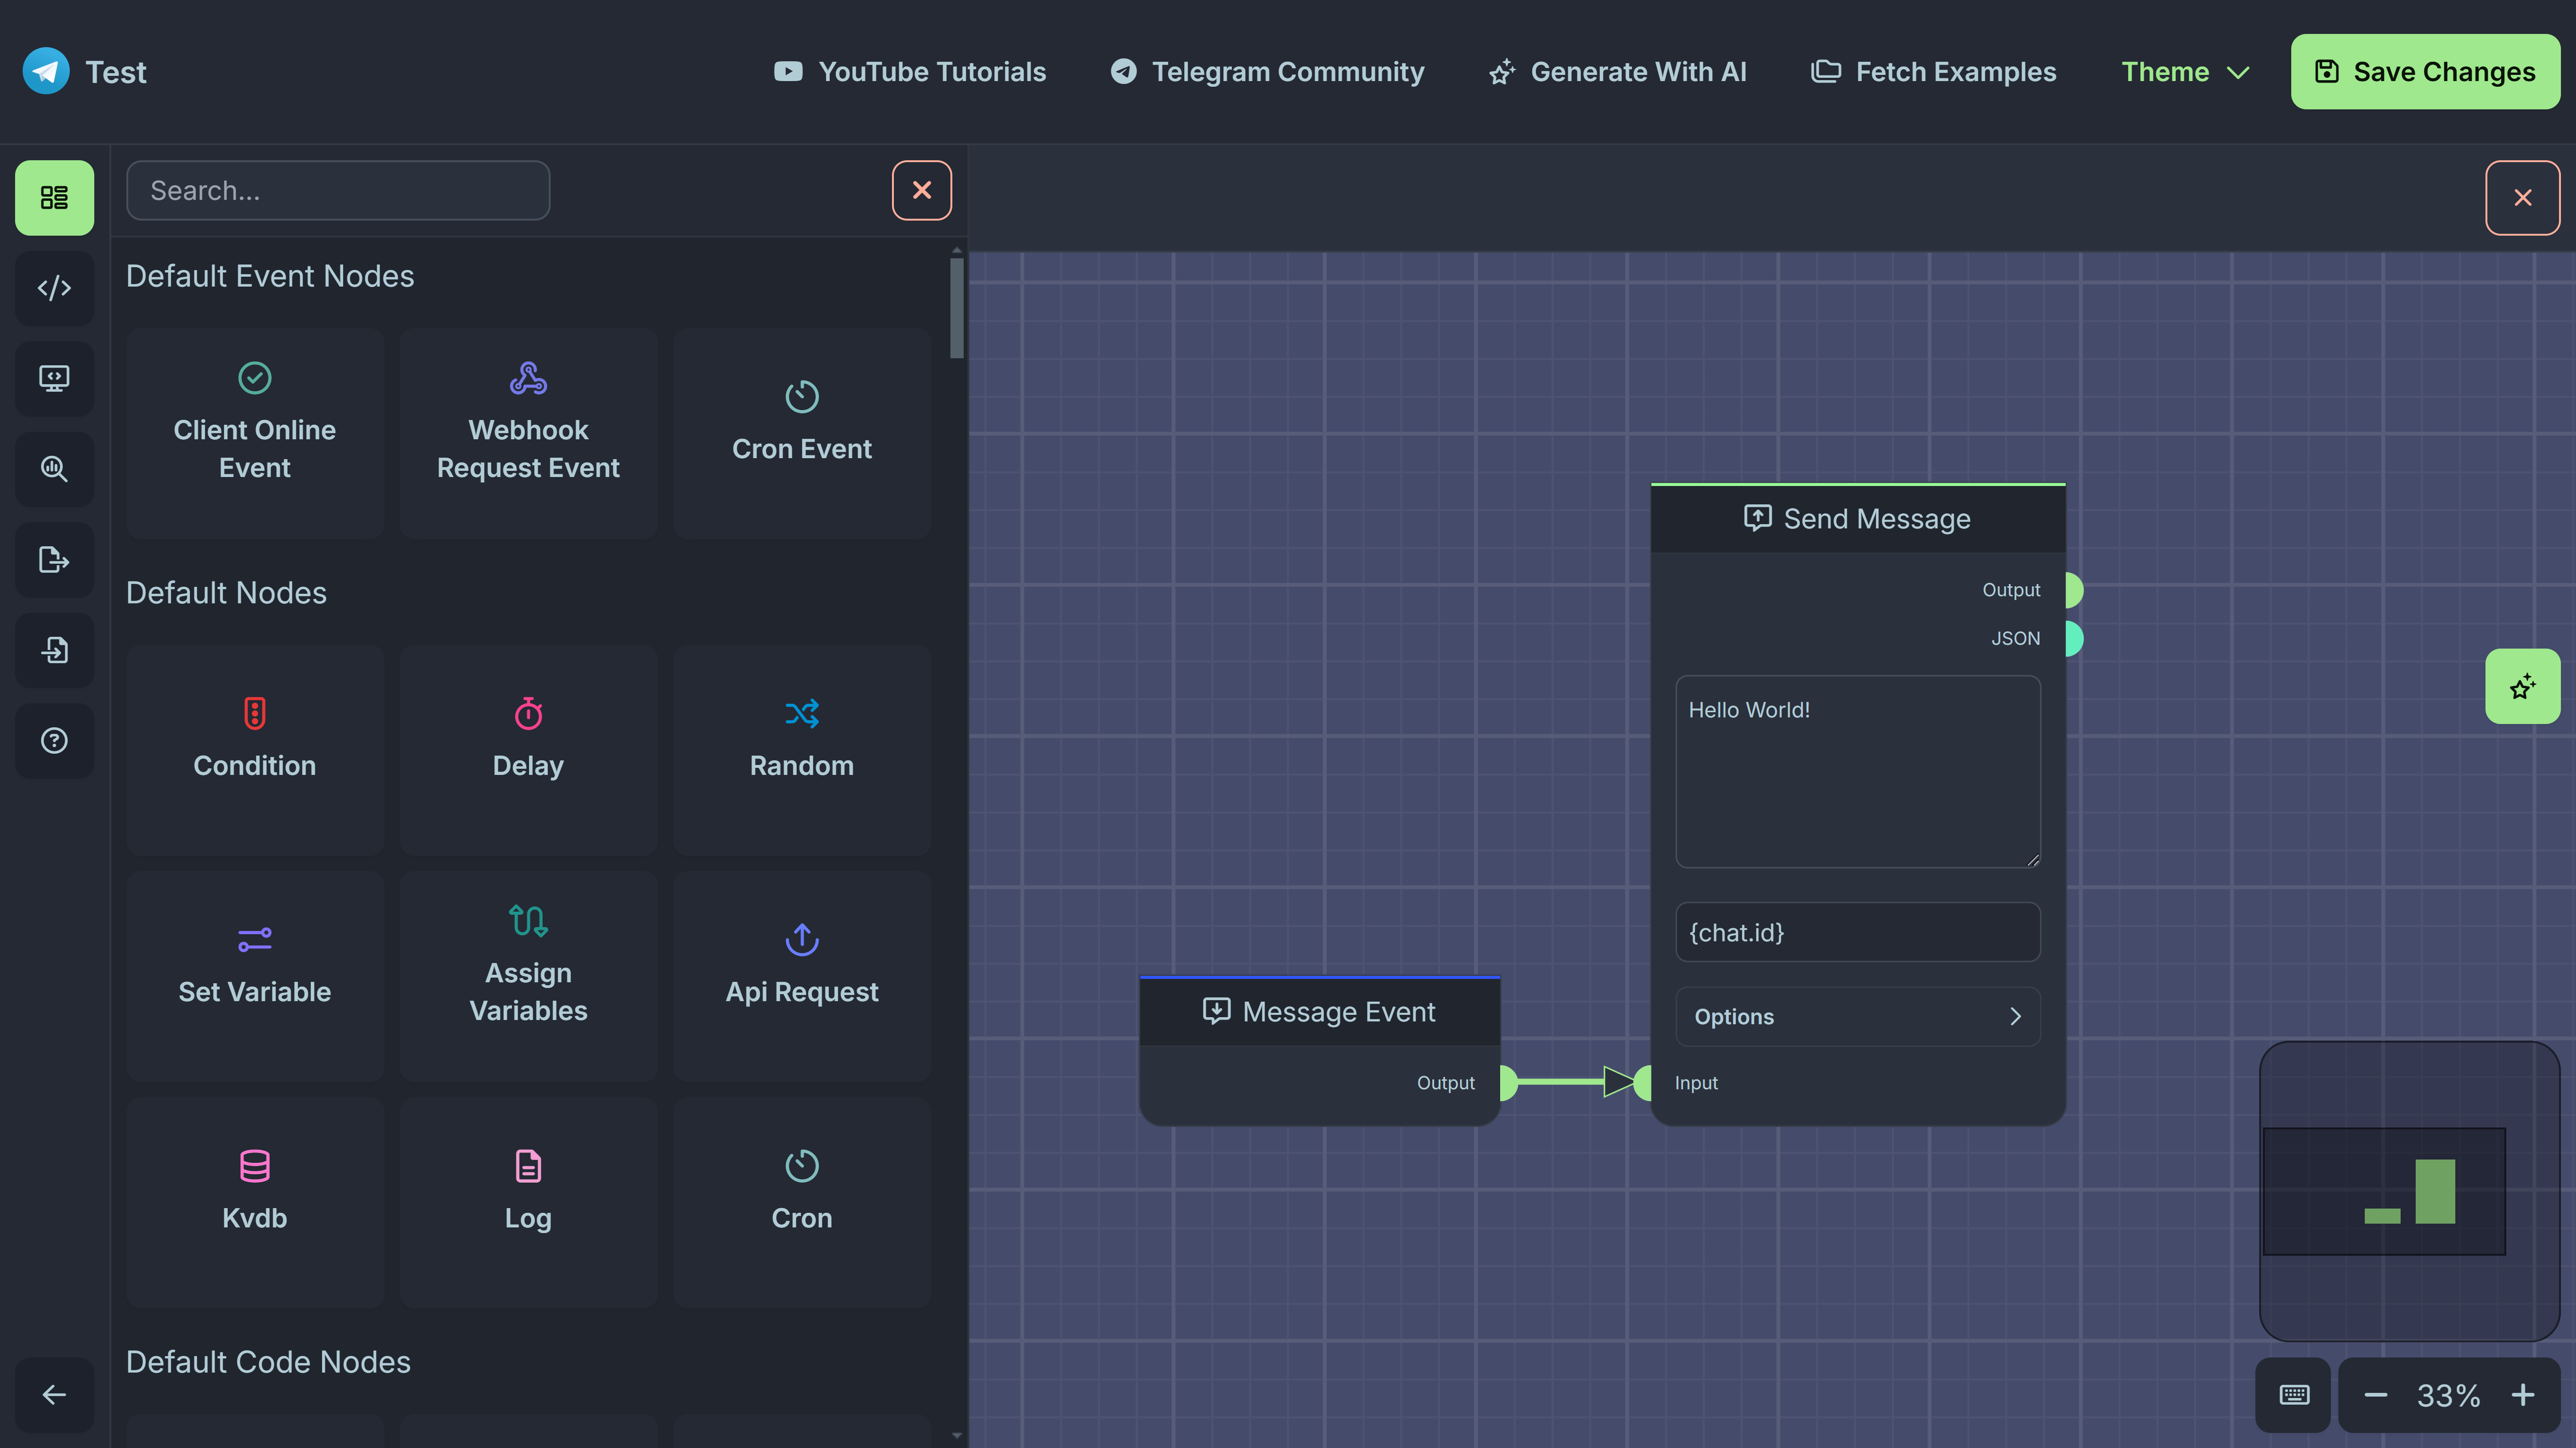
Task: Click the Save Changes button
Action: (x=2426, y=71)
